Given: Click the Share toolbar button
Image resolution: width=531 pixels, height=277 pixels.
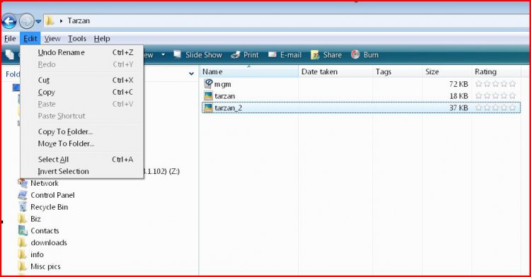Looking at the screenshot, I should click(x=326, y=54).
